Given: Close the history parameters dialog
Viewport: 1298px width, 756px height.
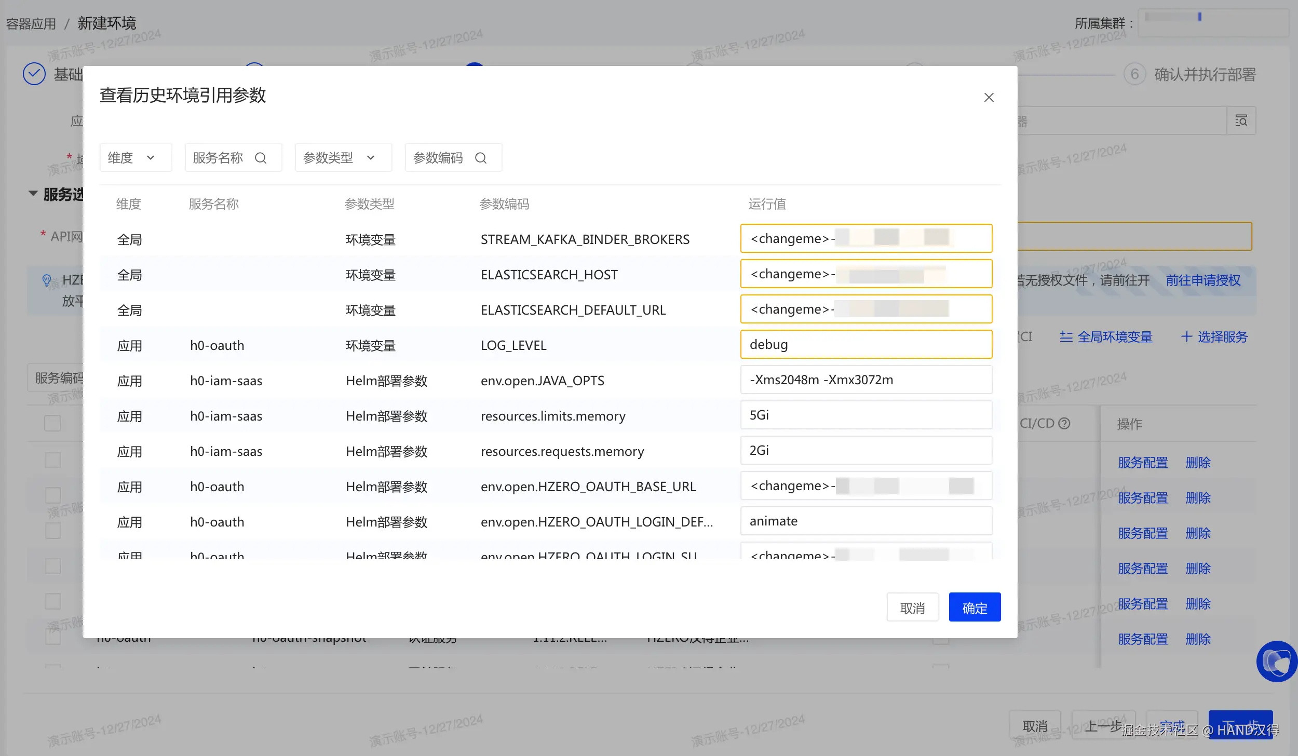Looking at the screenshot, I should [x=989, y=98].
